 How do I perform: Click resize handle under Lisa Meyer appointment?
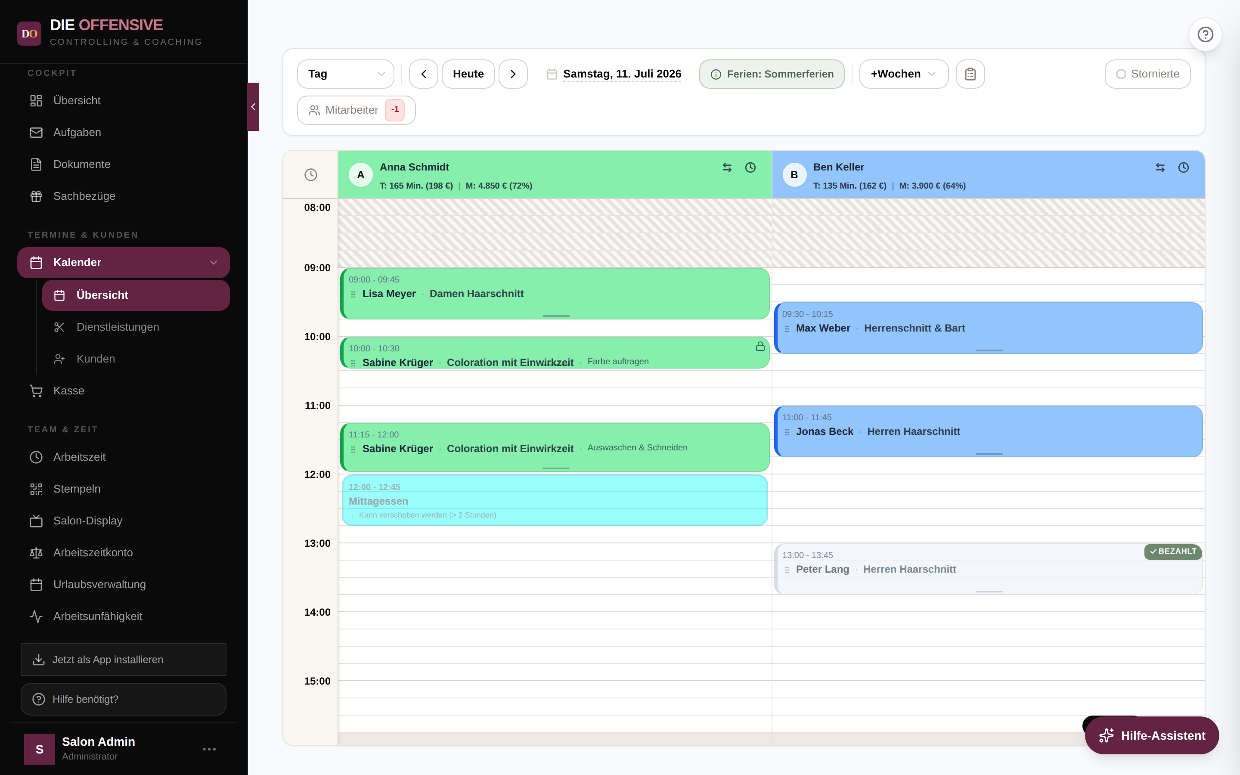pyautogui.click(x=556, y=316)
